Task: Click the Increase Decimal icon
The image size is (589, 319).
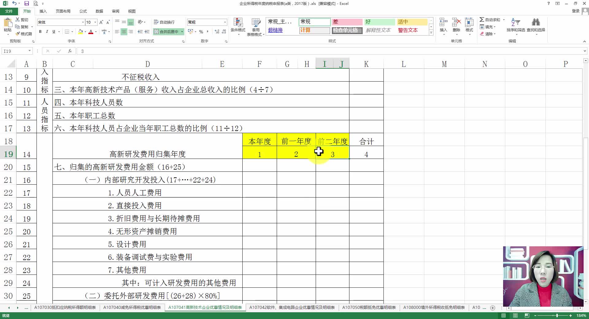Action: [216, 32]
